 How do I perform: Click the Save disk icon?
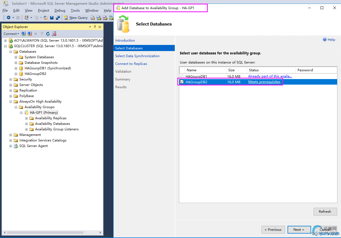click(52, 17)
